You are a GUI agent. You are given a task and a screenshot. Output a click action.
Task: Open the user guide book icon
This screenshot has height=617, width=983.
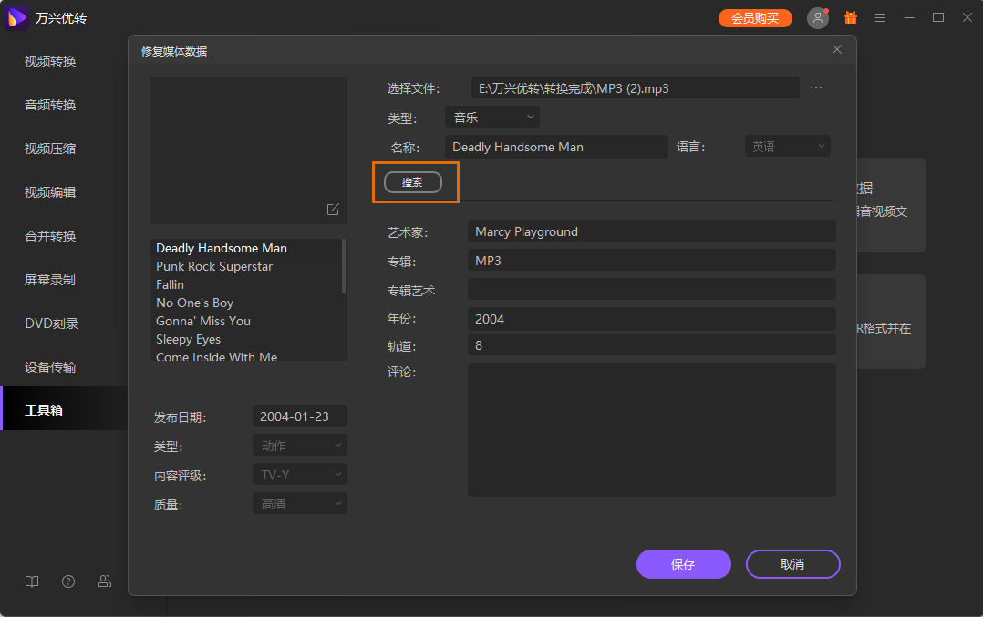pos(31,581)
